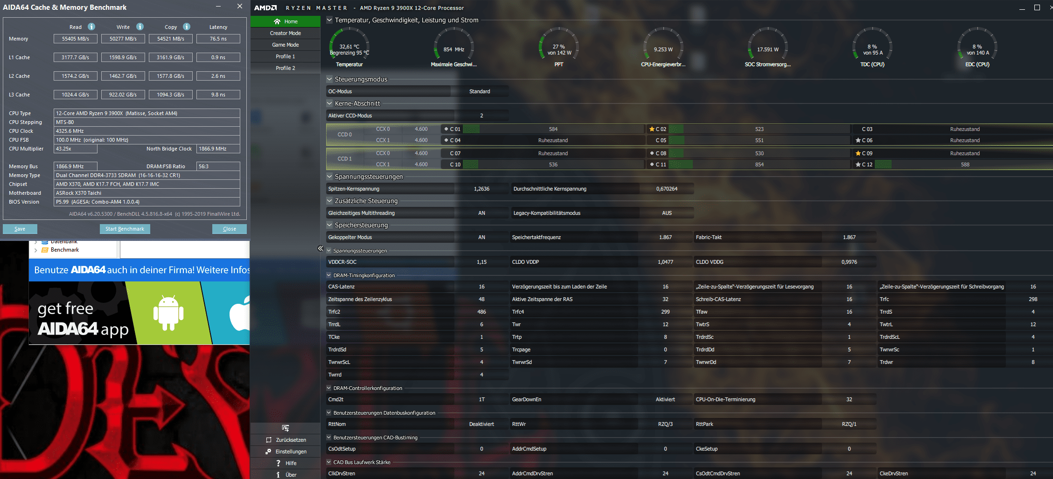Switch to Creator Mode
Image resolution: width=1053 pixels, height=479 pixels.
click(286, 33)
